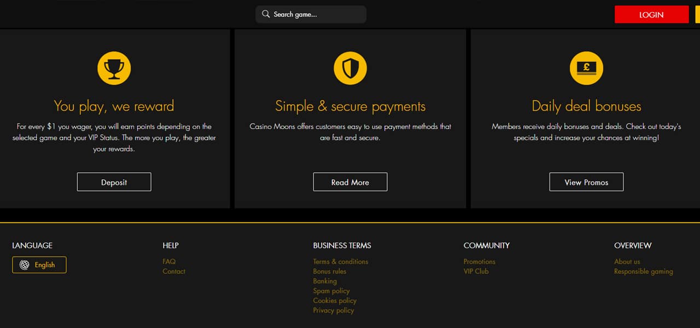Open the Contact link in the footer

coord(174,271)
